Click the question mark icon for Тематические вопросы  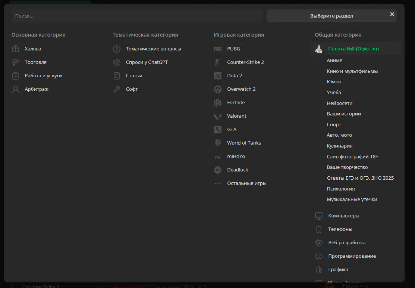click(x=117, y=49)
